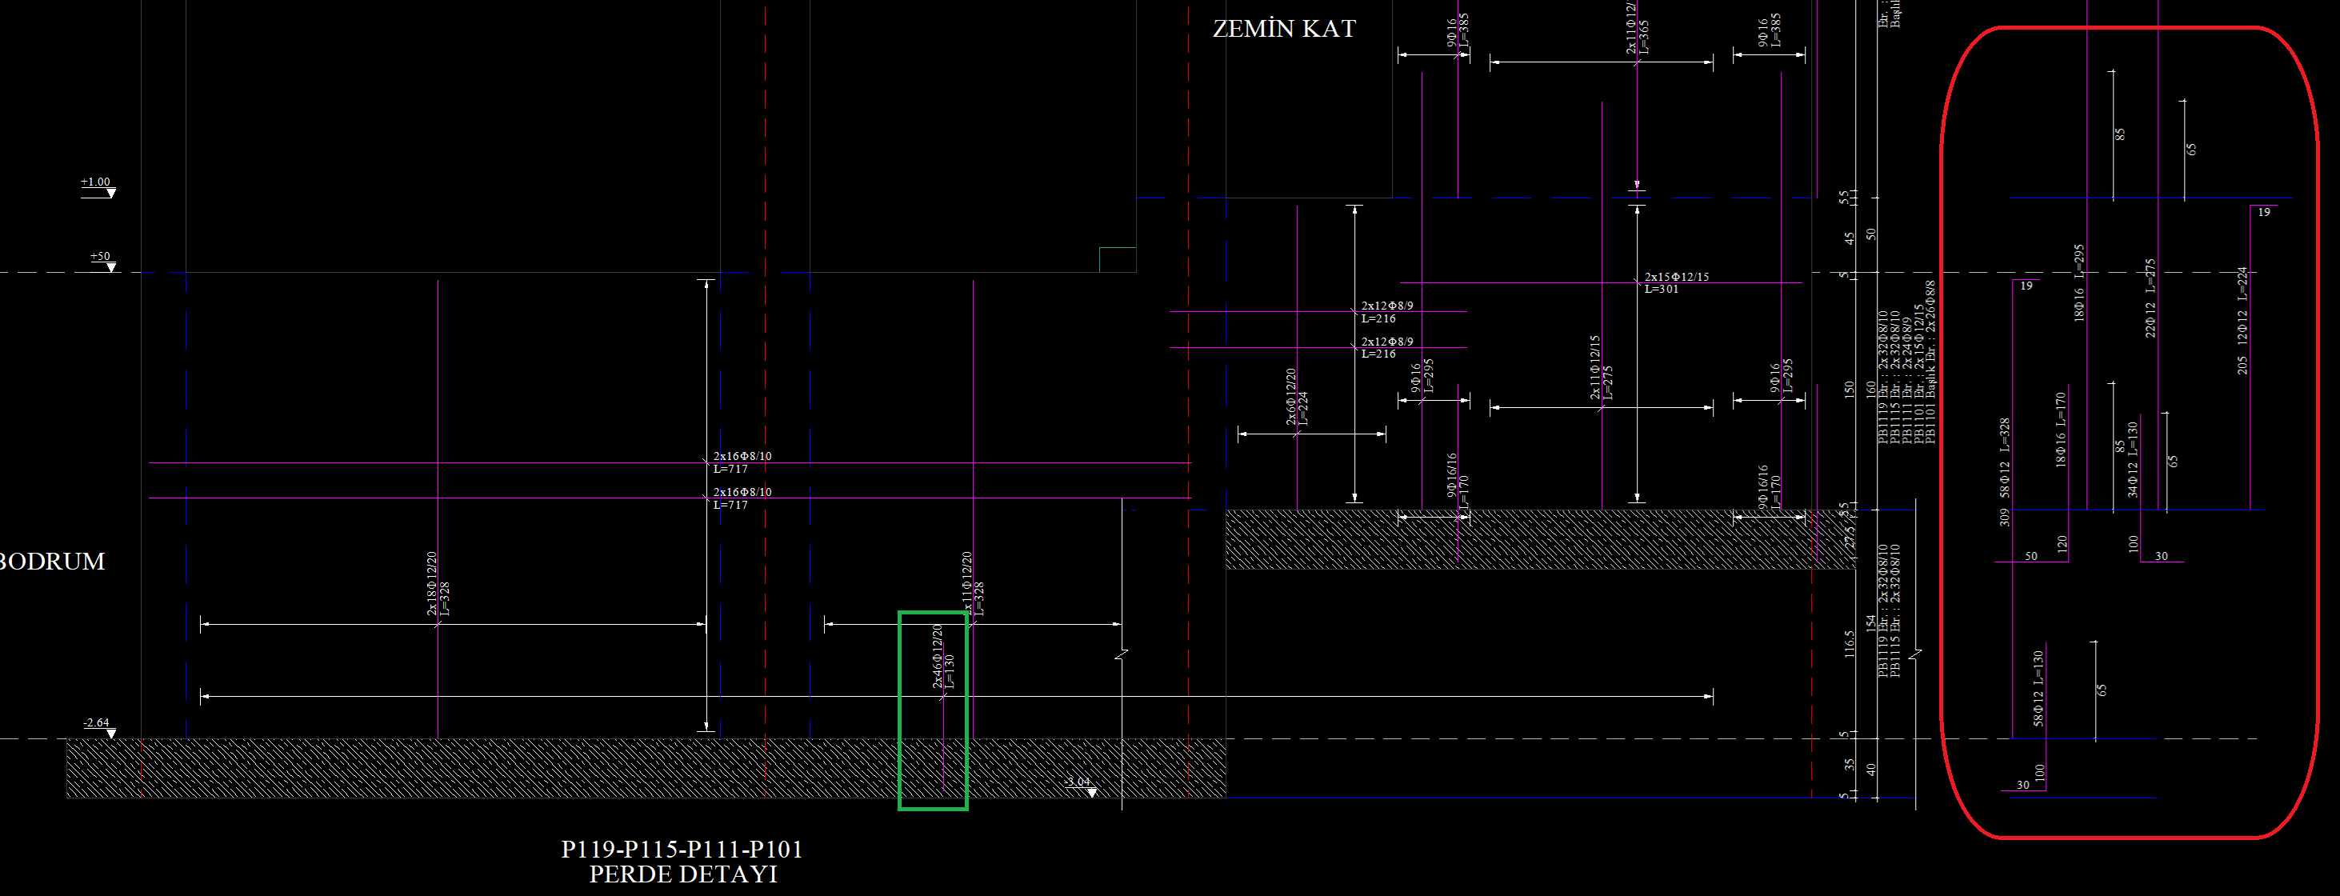Click the break-line symbol on the right dimension line
2340x896 pixels.
(1917, 655)
